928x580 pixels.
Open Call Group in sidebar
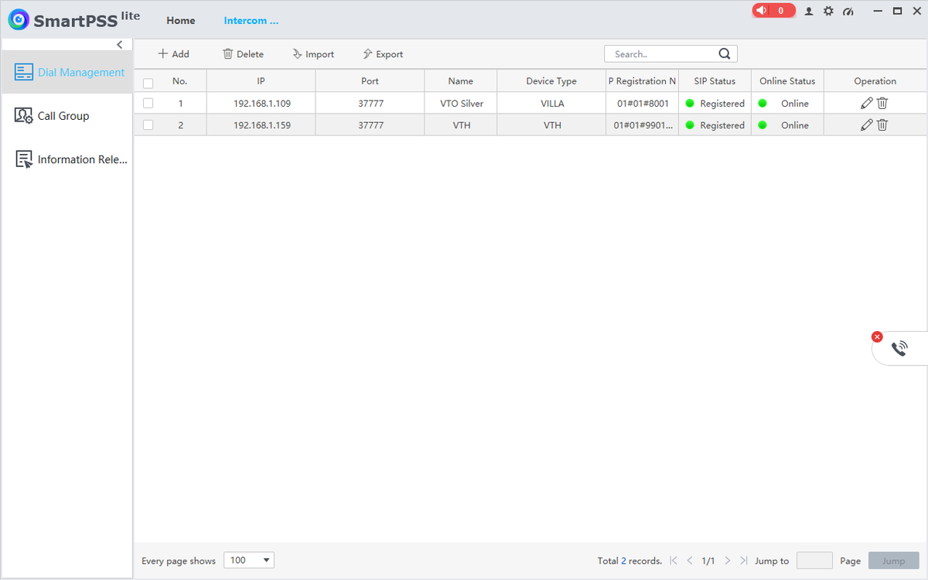click(67, 116)
